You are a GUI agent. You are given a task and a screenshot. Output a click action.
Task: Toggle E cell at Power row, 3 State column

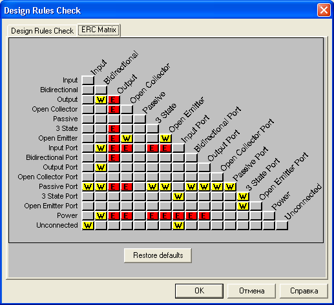152,215
